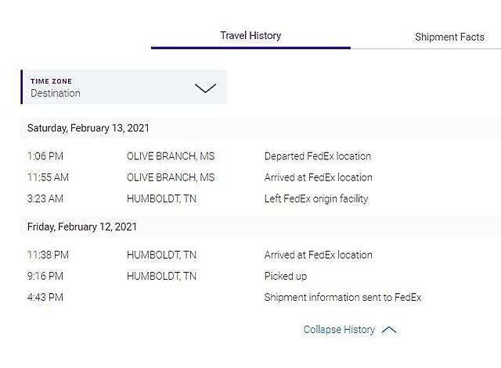Click the 9:16 PM timestamp

point(45,276)
